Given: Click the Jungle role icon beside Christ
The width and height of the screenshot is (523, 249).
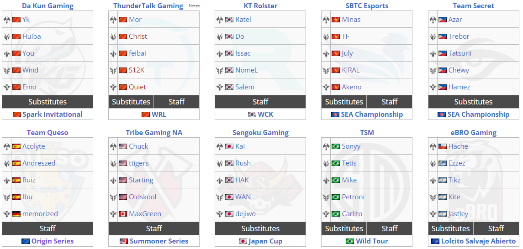Looking at the screenshot, I should (x=113, y=36).
